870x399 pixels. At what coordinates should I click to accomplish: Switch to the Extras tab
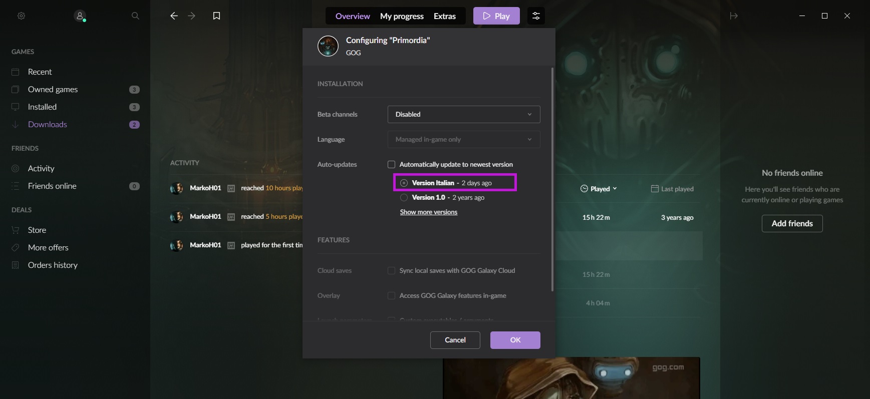(445, 16)
